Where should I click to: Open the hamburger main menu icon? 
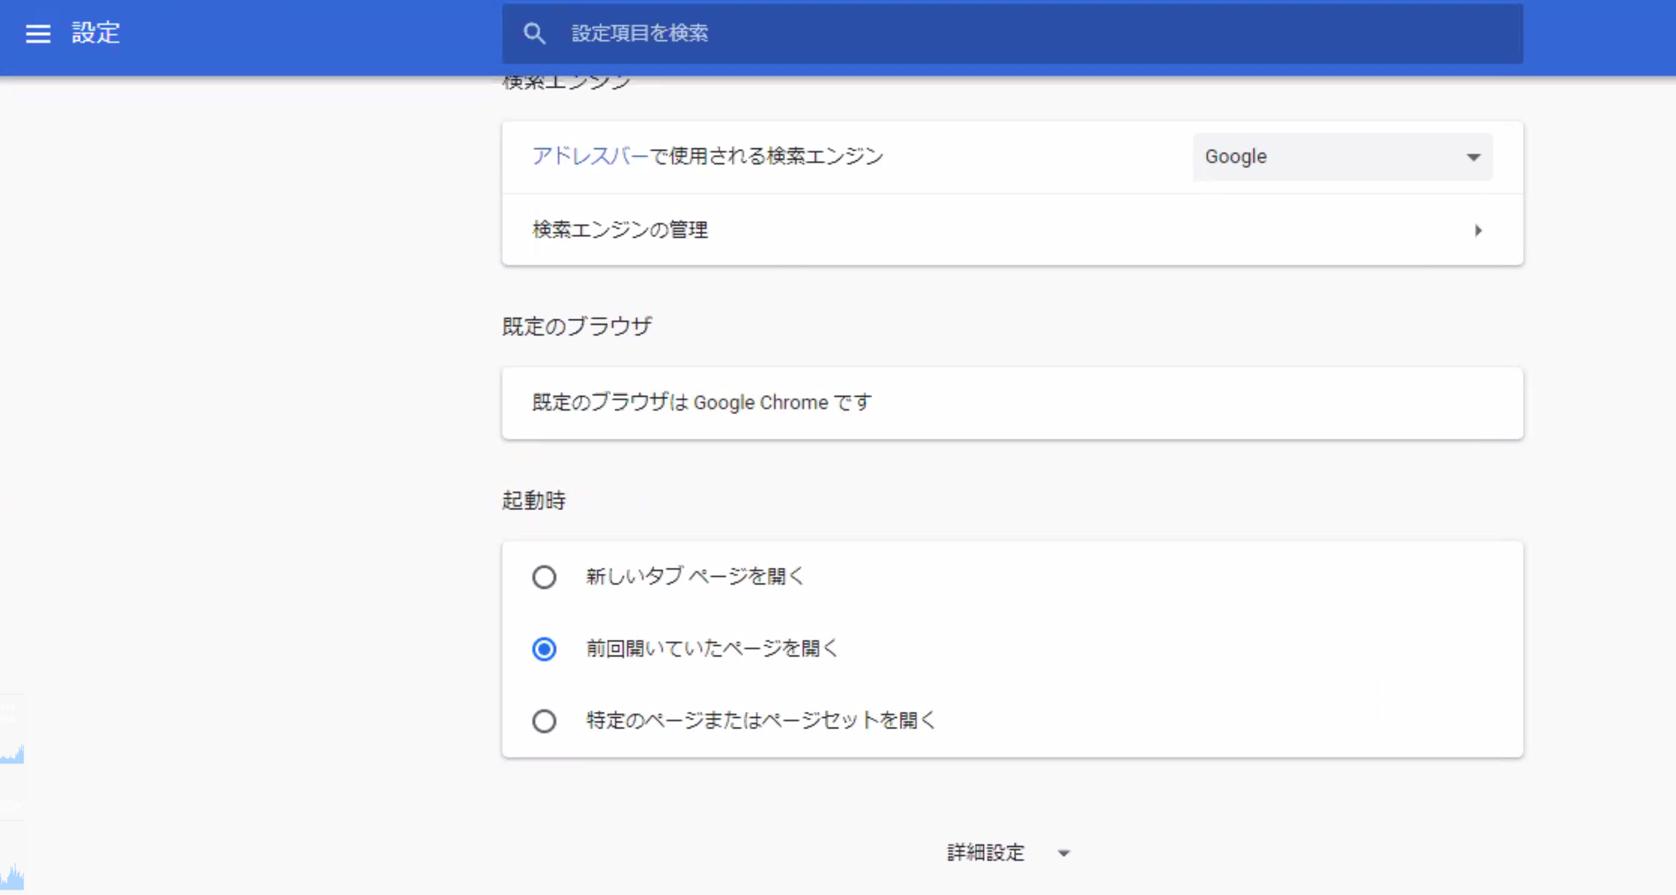38,33
